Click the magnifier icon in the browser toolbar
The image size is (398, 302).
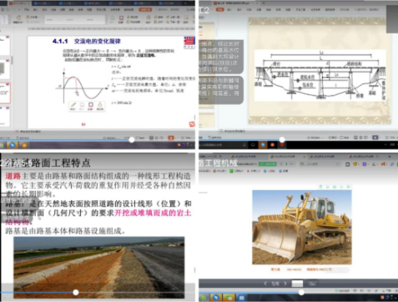pyautogui.click(x=392, y=164)
